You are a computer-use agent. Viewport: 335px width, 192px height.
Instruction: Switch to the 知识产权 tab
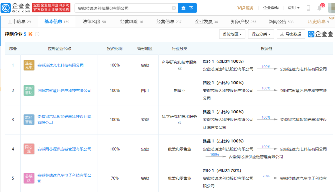click(244, 21)
